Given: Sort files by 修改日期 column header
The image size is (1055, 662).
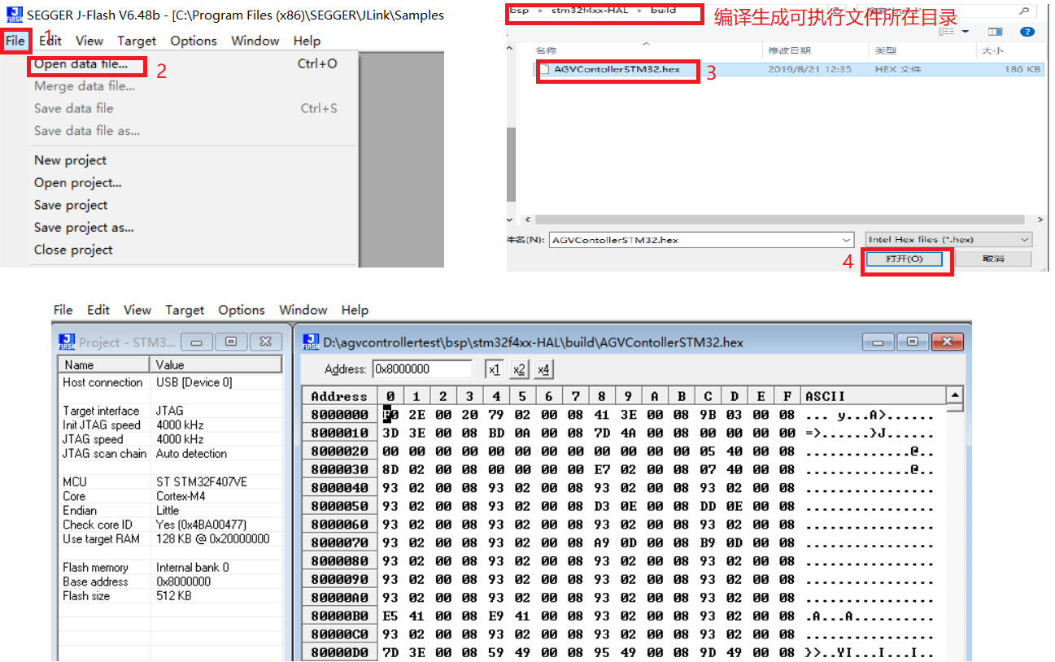Looking at the screenshot, I should 790,51.
